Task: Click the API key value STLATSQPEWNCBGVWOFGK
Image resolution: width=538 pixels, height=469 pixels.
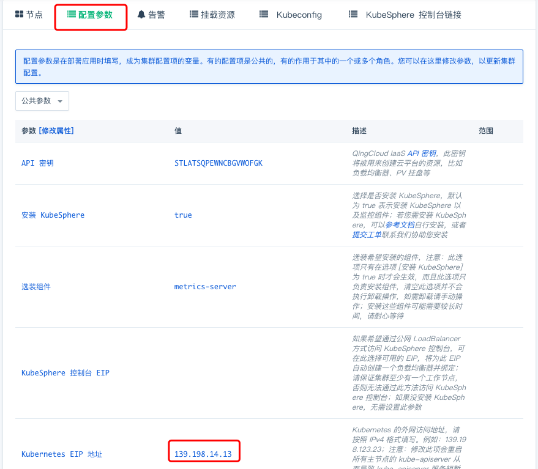Action: pos(218,163)
